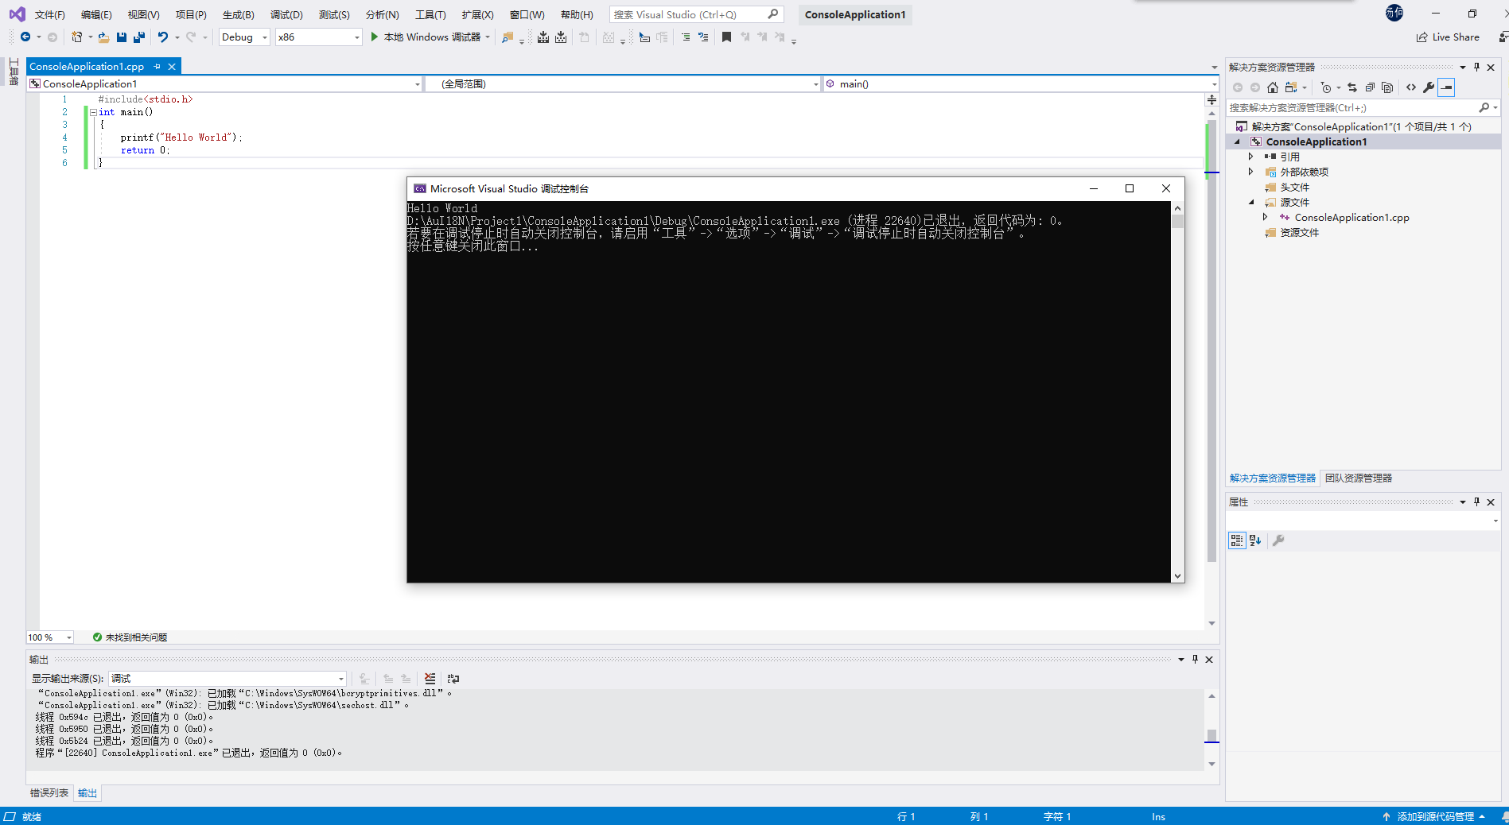Image resolution: width=1509 pixels, height=825 pixels.
Task: Open the 显示输出来源 output source dropdown
Action: click(228, 678)
